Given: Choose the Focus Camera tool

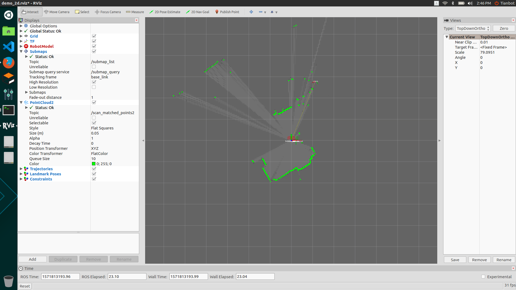Looking at the screenshot, I should point(108,12).
